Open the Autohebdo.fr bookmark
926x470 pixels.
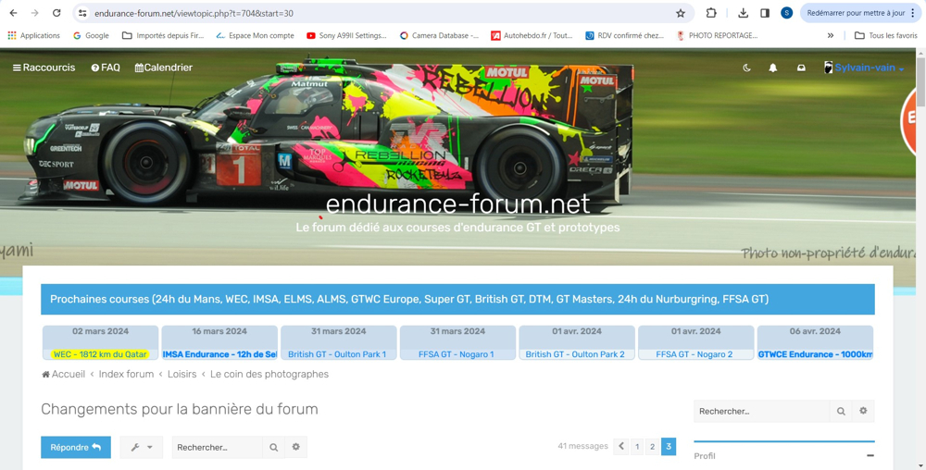532,35
